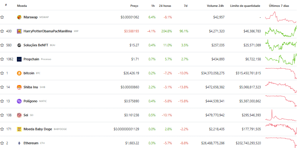Select bitcoin volume $34,370,058,275
The image size is (308, 148).
coord(213,73)
